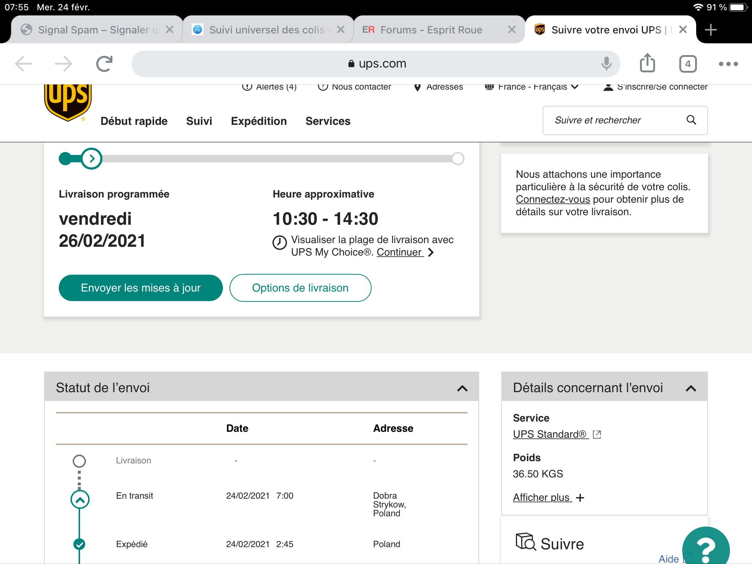
Task: Open Alertes (4) notifications
Action: [x=269, y=87]
